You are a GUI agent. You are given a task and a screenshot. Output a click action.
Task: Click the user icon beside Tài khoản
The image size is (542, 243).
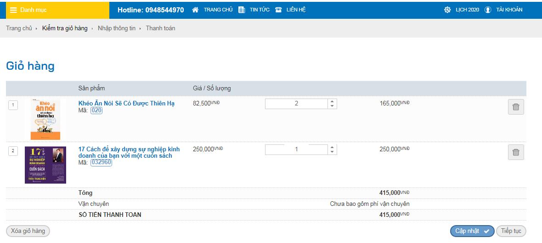[x=488, y=10]
